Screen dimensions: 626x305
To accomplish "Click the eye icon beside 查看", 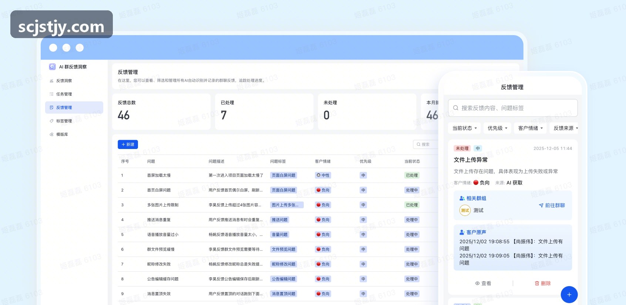I will pos(477,284).
